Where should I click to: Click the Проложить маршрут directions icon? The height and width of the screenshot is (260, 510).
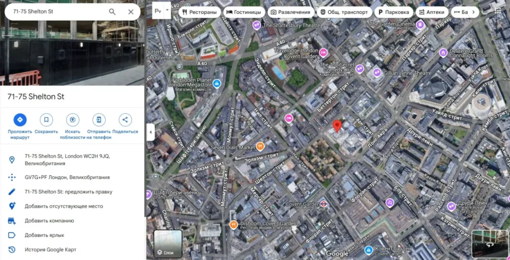tap(20, 120)
